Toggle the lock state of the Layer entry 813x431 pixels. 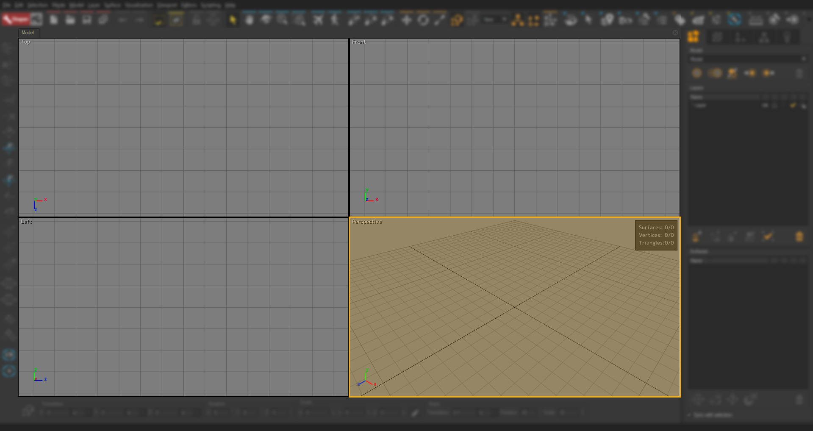tap(775, 106)
